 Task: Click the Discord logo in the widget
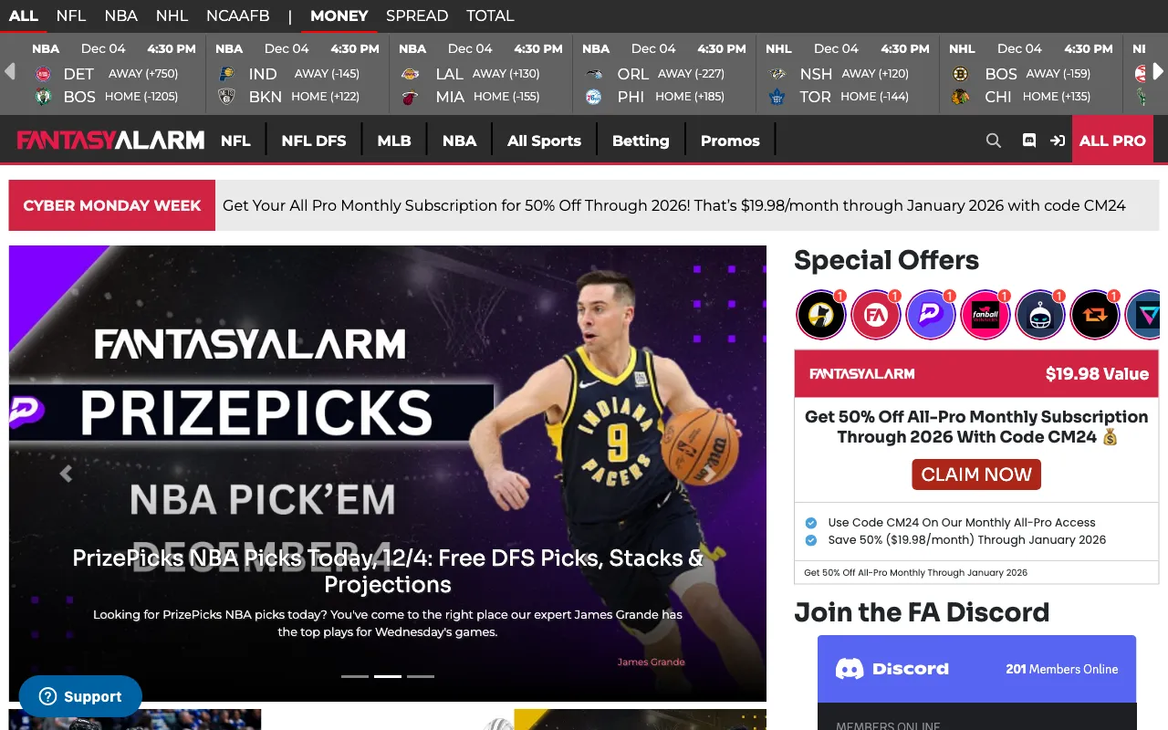[x=892, y=669]
